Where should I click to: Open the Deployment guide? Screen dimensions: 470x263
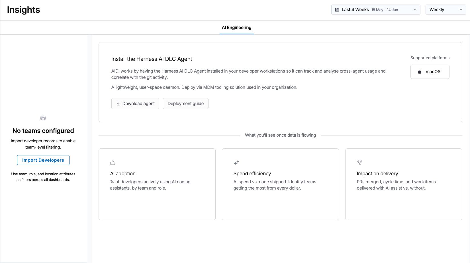[x=186, y=104]
